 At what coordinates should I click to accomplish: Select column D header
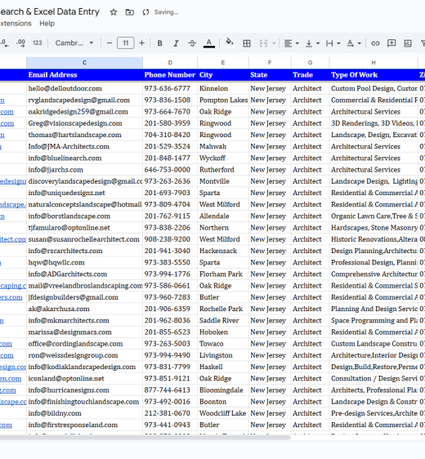[x=170, y=63]
